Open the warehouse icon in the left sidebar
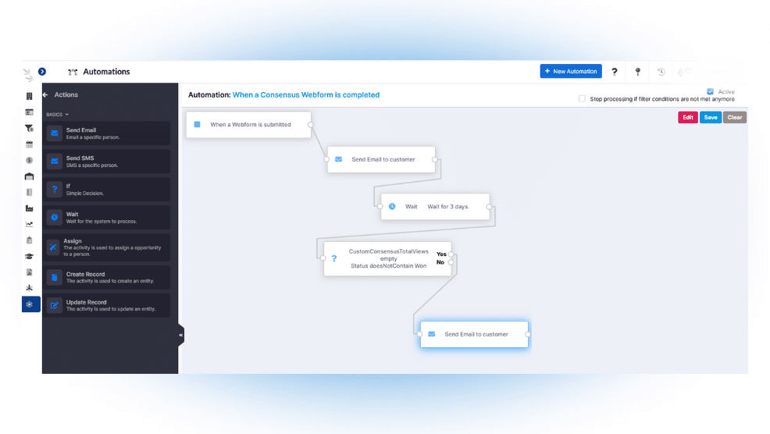 (30, 176)
